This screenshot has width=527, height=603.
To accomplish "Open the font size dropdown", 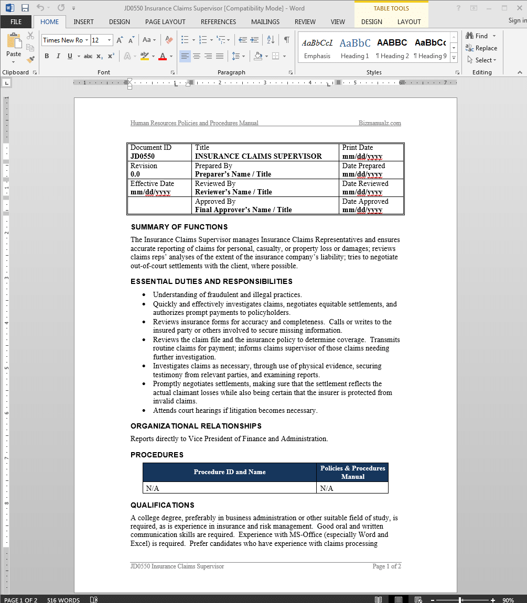I will 109,40.
